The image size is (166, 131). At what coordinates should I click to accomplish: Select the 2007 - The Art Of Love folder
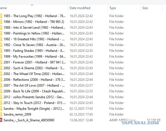tap(34, 85)
